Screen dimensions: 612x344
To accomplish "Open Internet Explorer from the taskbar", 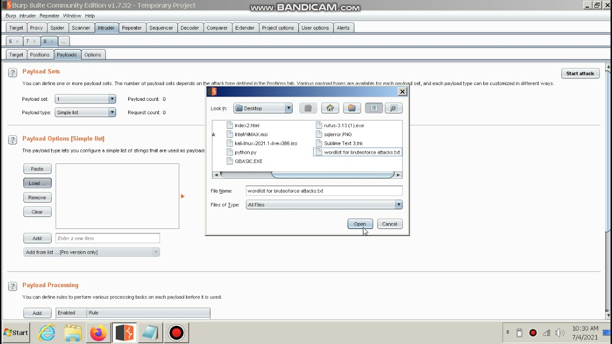I will (47, 333).
